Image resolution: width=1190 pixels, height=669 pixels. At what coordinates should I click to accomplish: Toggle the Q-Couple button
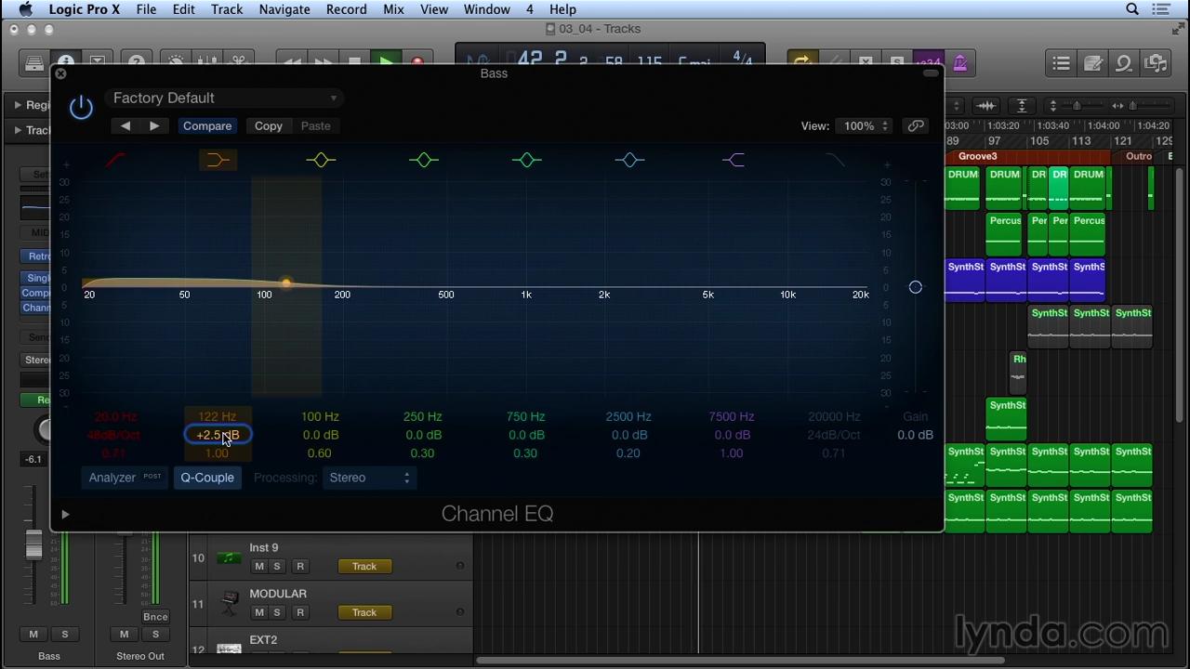[x=207, y=478]
